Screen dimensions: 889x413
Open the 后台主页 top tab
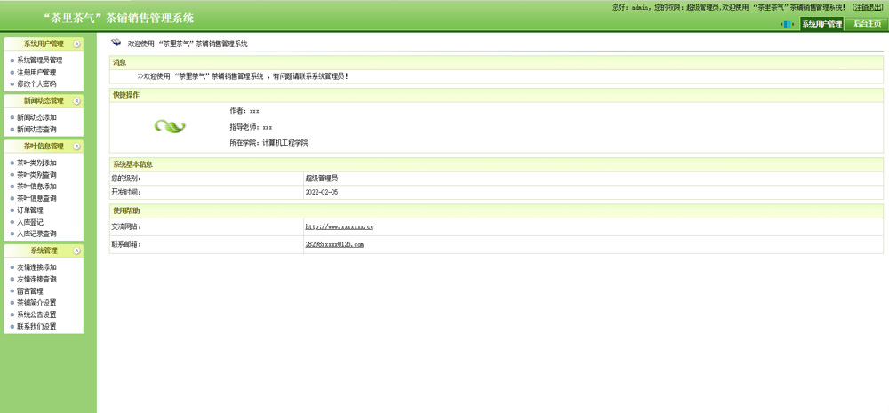coord(866,24)
